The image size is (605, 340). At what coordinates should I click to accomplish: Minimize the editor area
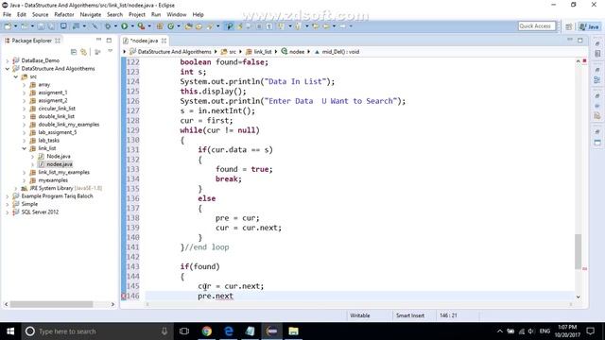[570, 40]
